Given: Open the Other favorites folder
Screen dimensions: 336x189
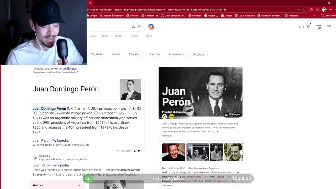Looking at the screenshot, I should 328,16.
